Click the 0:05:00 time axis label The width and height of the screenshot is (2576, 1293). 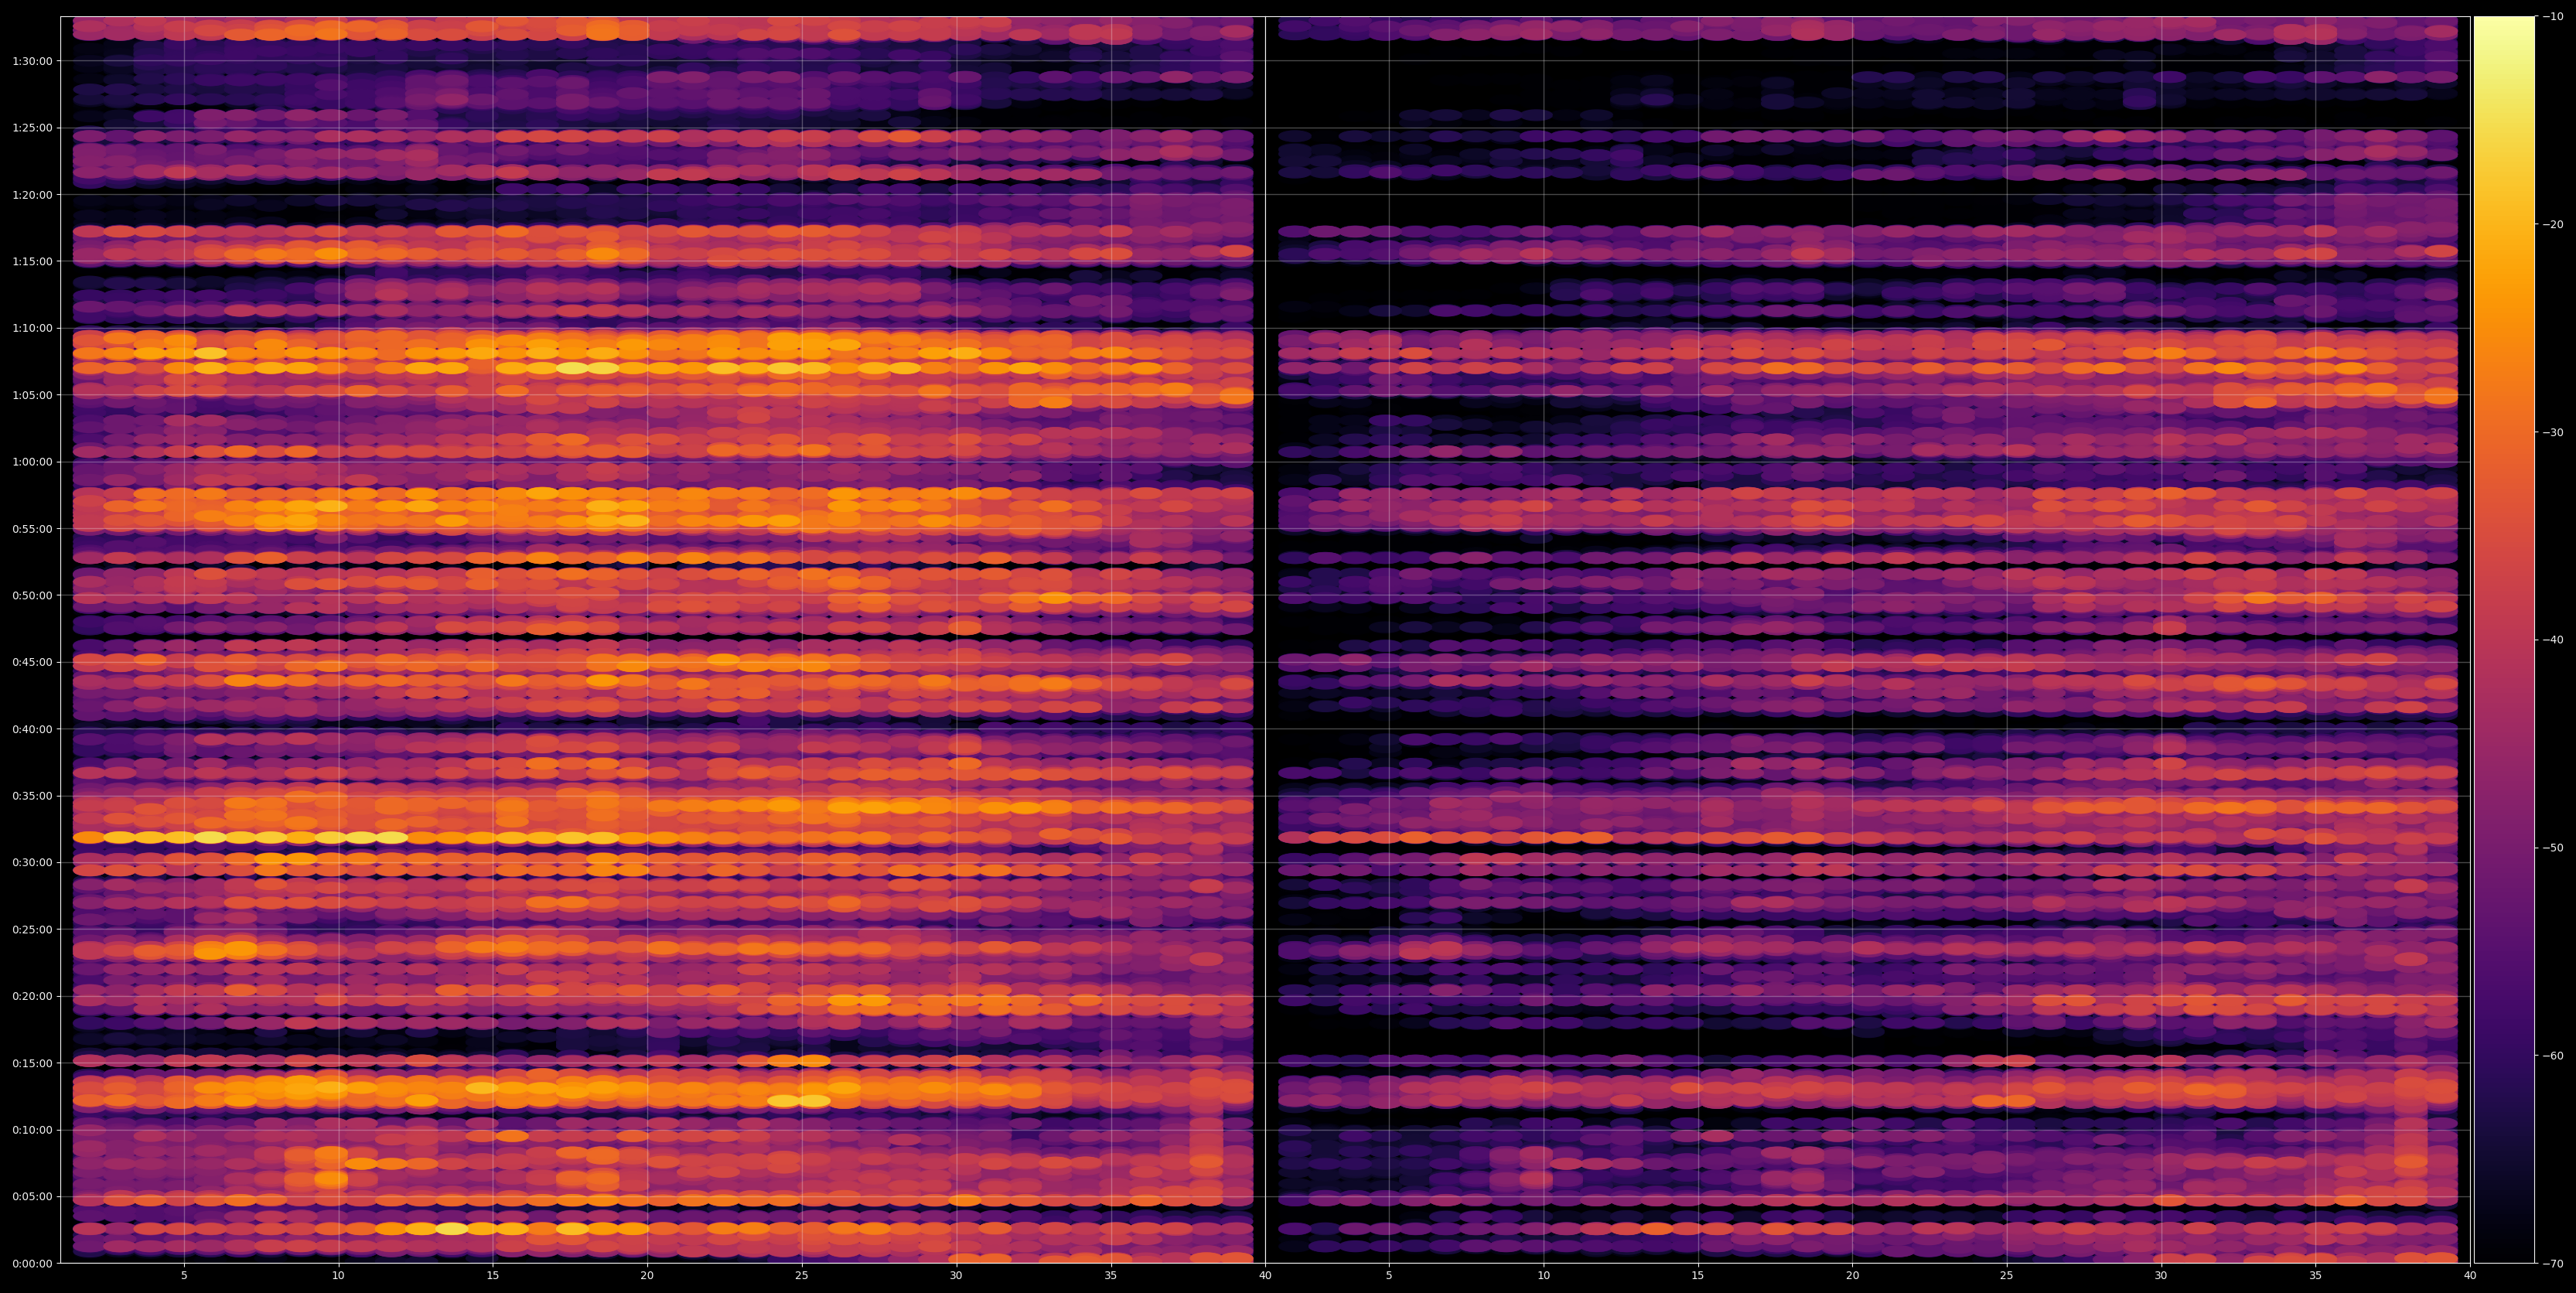(32, 1196)
